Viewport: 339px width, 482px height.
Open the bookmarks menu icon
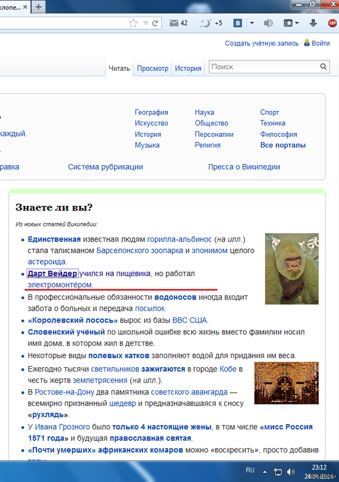pyautogui.click(x=288, y=23)
